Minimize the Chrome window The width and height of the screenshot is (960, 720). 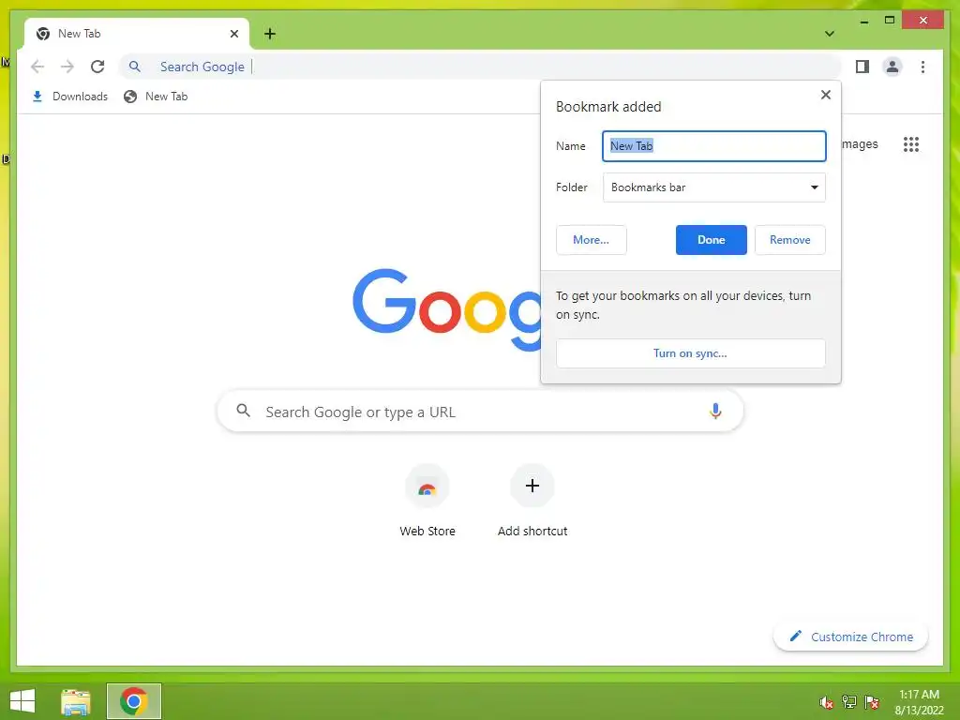[863, 21]
